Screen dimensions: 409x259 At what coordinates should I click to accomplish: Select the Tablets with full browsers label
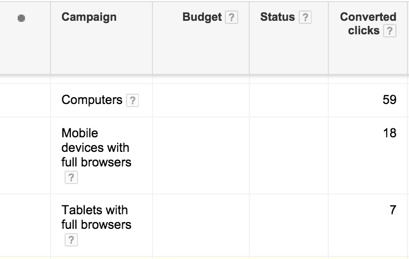96,217
